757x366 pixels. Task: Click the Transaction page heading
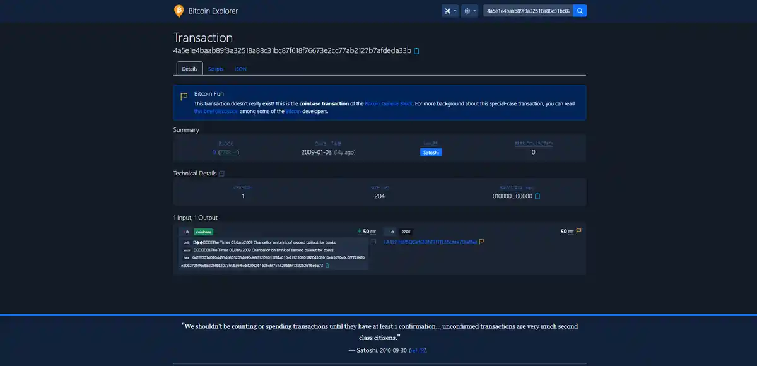coord(203,38)
